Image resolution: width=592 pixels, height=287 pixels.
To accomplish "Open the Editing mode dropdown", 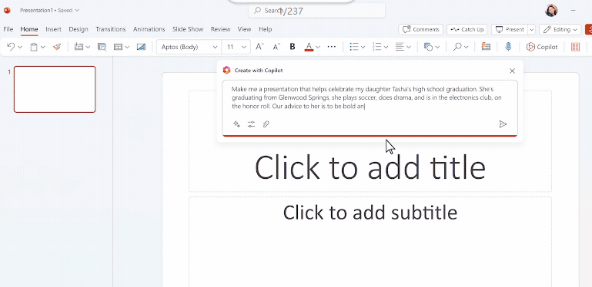I will [560, 29].
